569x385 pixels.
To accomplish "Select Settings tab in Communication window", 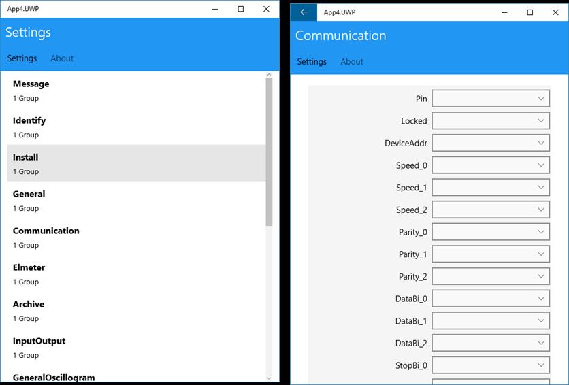I will click(312, 62).
